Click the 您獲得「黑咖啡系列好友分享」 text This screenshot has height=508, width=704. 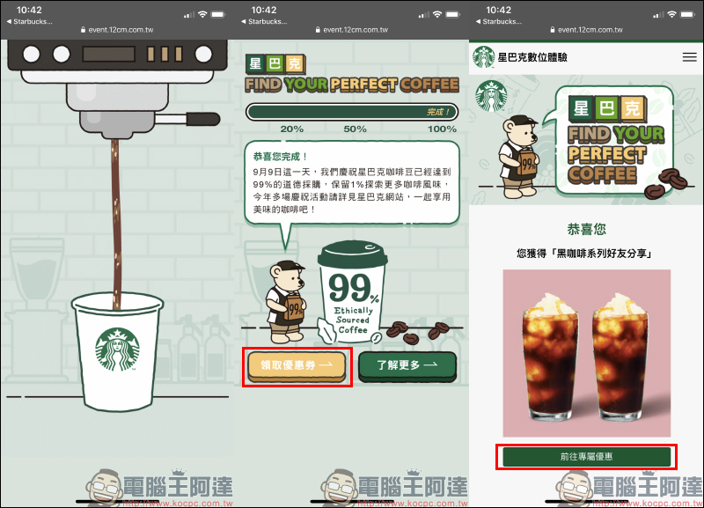click(586, 254)
